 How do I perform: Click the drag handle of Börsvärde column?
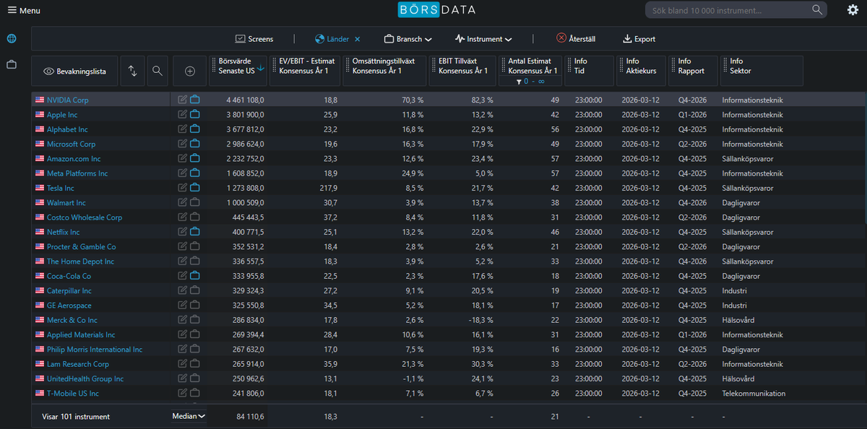point(214,66)
